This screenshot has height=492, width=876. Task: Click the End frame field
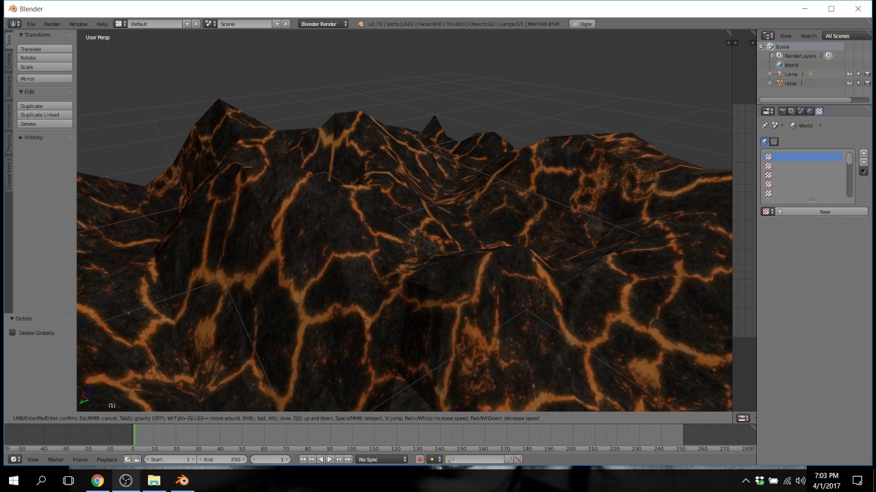(222, 459)
